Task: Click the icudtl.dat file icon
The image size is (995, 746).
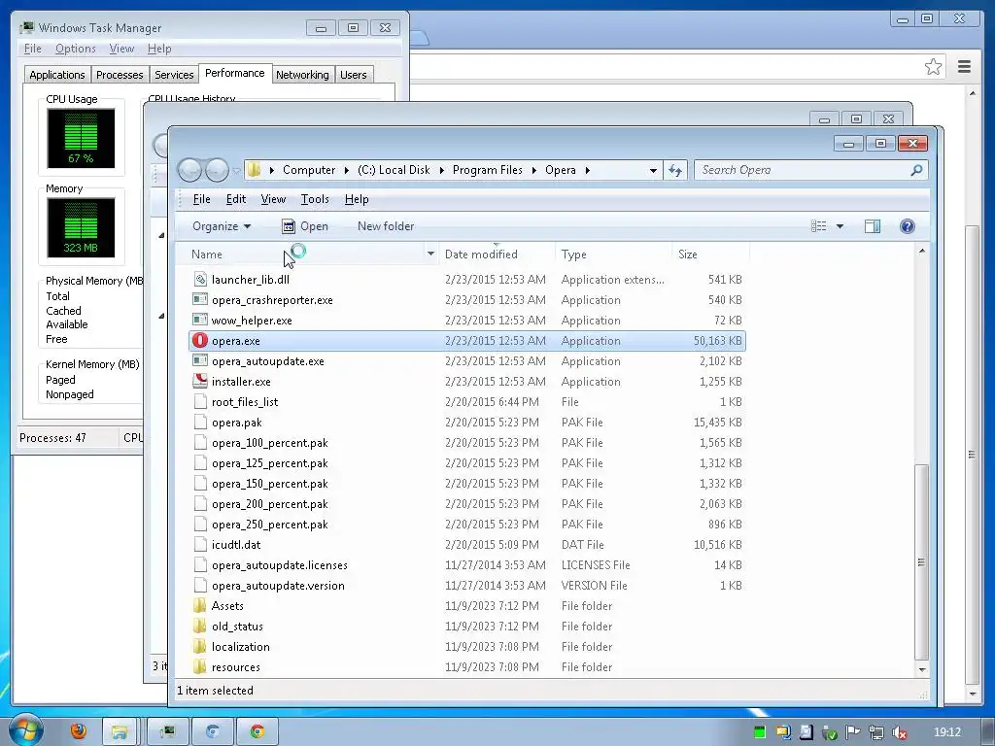Action: point(200,544)
